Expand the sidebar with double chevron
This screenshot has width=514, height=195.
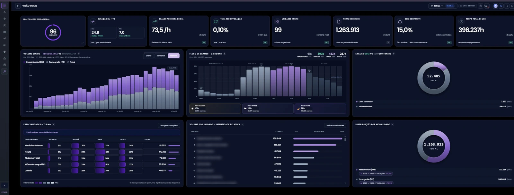click(x=4, y=185)
